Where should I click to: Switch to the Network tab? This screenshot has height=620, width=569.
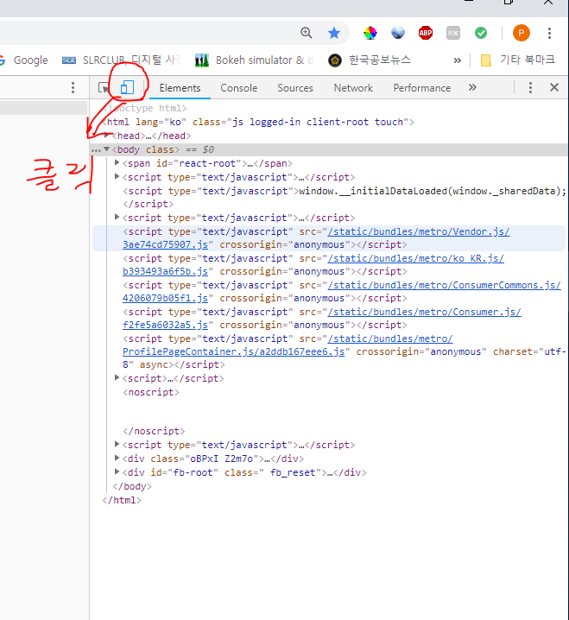pyautogui.click(x=353, y=88)
